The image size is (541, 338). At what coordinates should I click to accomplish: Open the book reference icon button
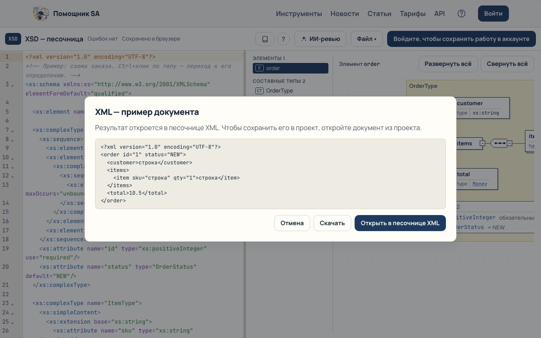265,39
